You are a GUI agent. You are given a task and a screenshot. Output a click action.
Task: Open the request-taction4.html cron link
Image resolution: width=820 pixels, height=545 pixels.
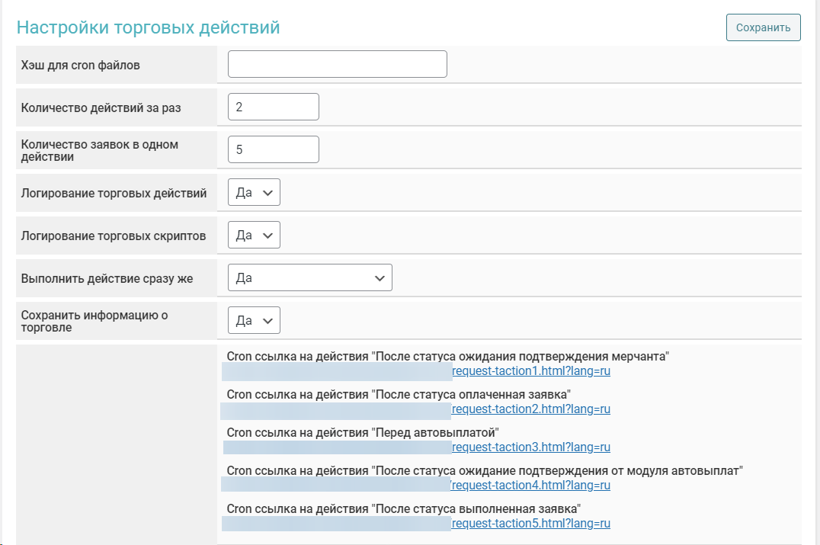tap(531, 486)
